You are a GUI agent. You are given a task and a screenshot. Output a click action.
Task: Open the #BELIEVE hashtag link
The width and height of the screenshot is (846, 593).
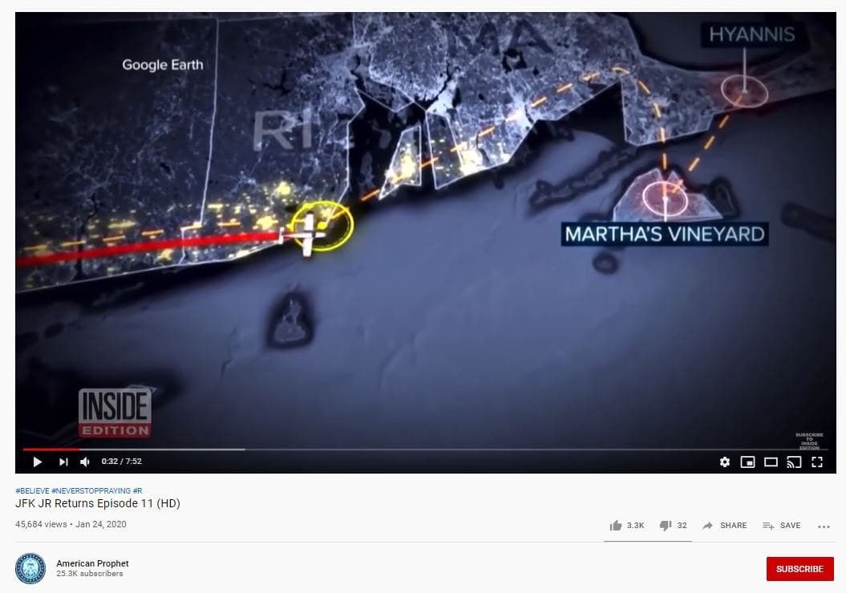[x=32, y=490]
